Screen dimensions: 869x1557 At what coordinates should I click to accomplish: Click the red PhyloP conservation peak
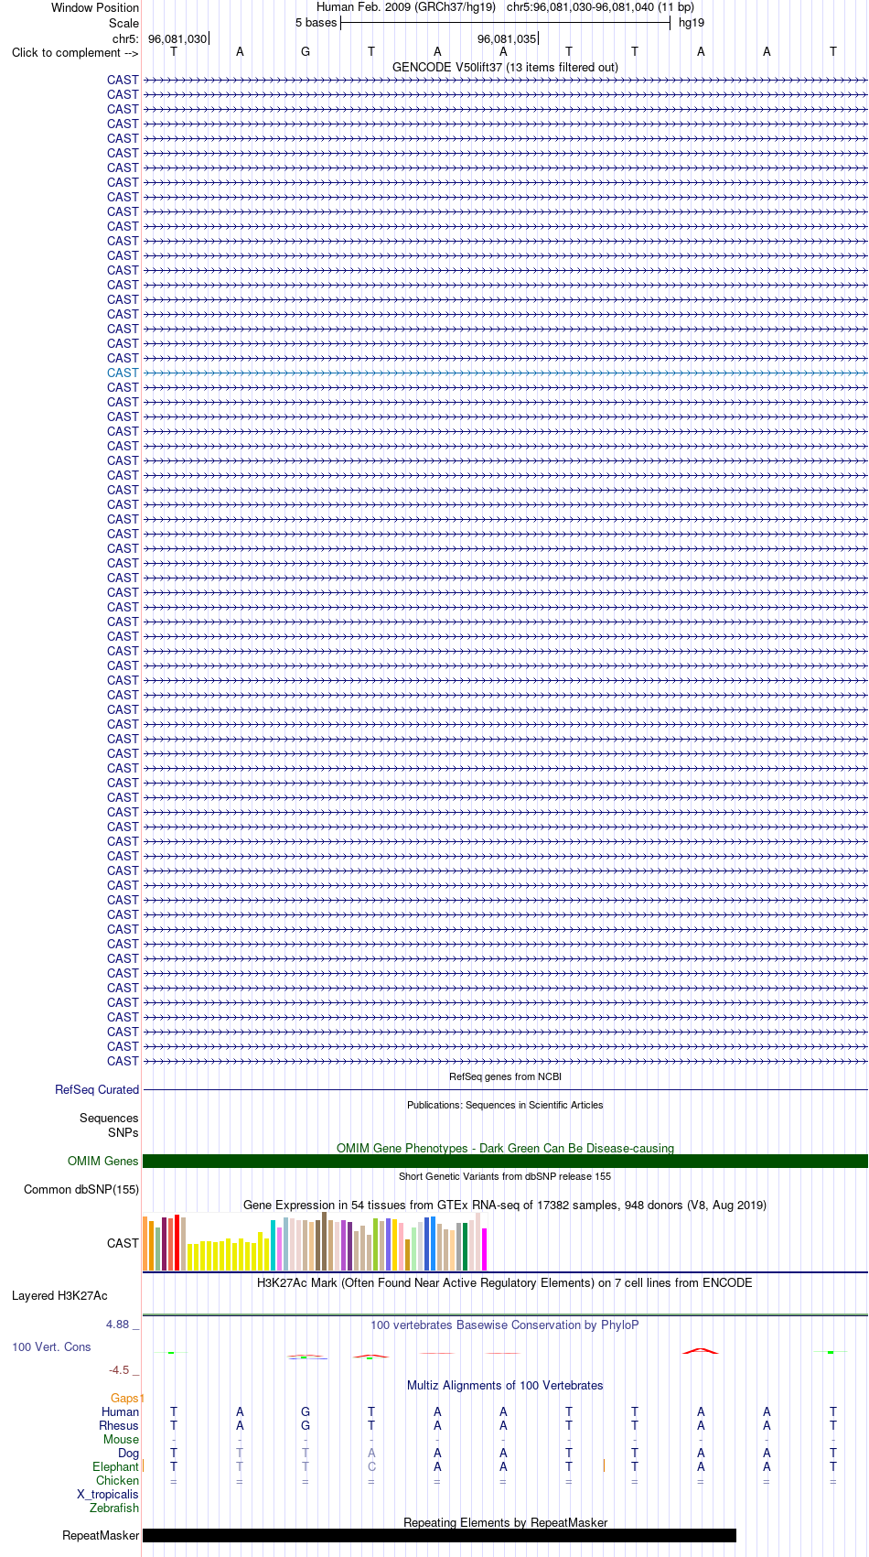[701, 1350]
